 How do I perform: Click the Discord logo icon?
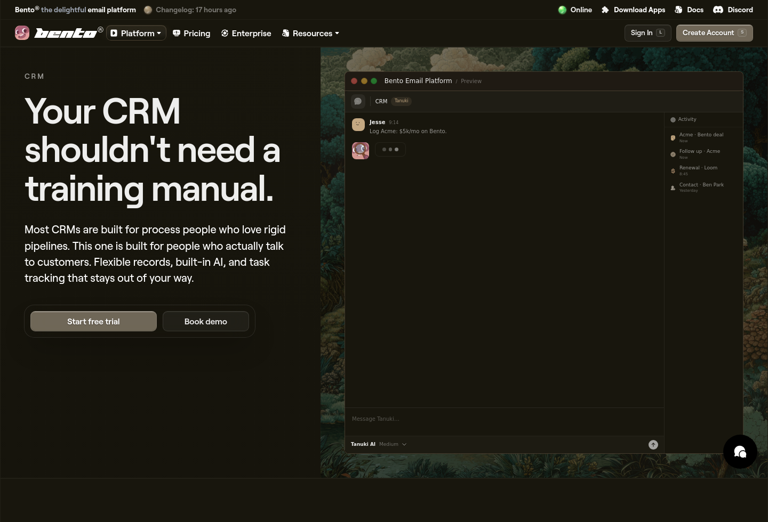[718, 10]
